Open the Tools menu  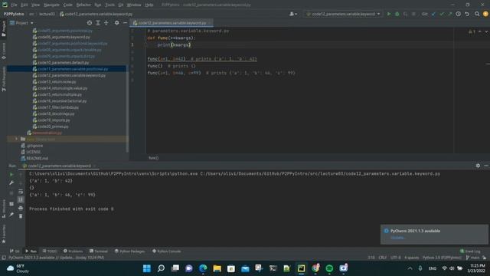point(109,5)
